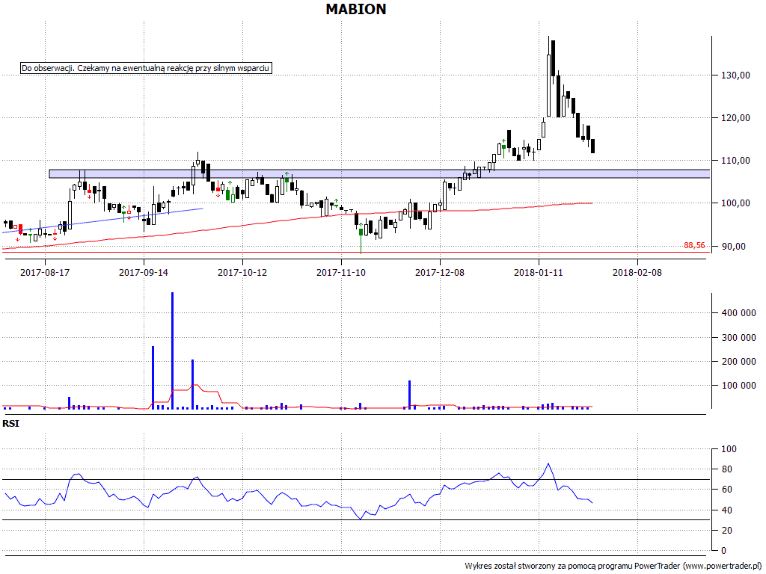Click the RSI 100 axis label
766x574 pixels.
[729, 449]
